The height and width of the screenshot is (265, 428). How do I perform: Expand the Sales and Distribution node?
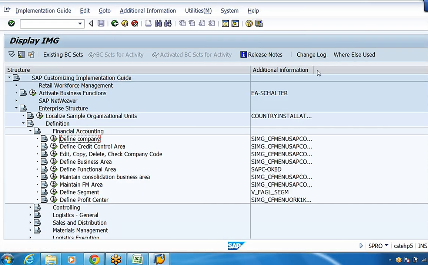(30, 222)
